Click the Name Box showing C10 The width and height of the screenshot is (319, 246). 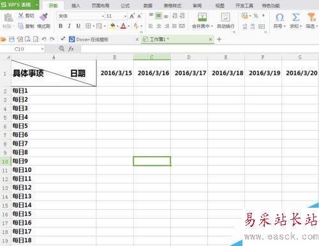(x=22, y=49)
